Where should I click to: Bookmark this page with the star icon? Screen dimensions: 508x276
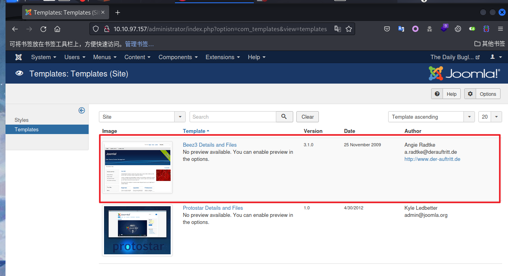point(349,29)
